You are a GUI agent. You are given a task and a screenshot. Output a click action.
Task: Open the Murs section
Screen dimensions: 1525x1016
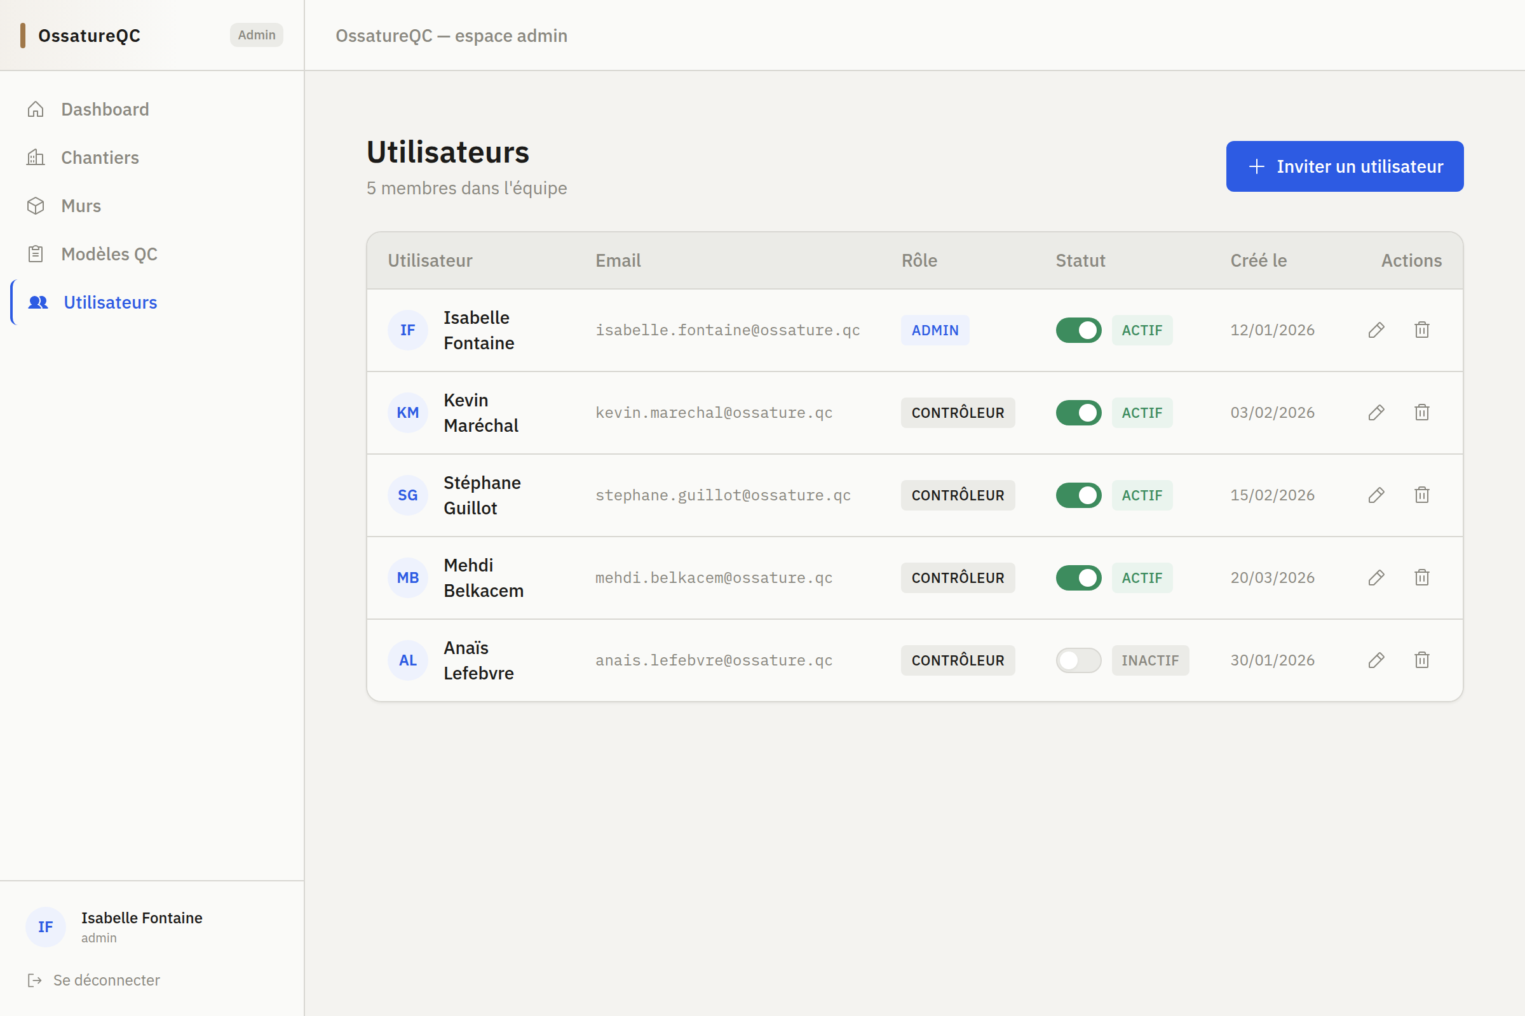152,205
